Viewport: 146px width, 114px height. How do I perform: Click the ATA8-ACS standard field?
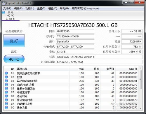click(99, 57)
